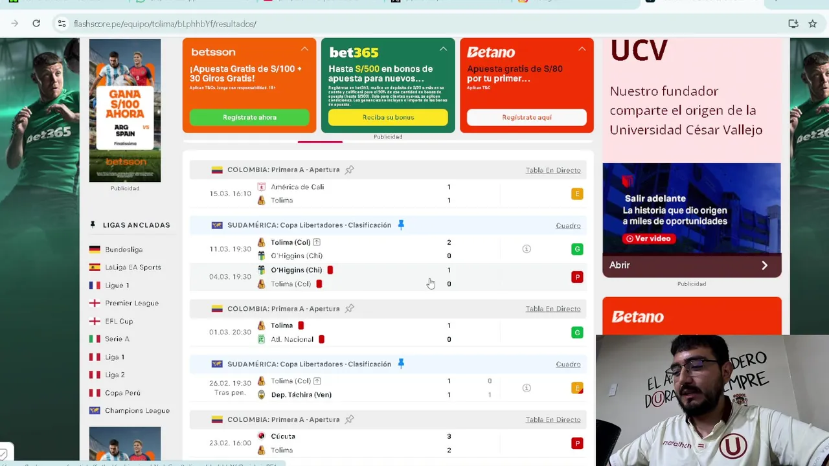Click Ver vídeo on the UCV ad
This screenshot has height=466, width=829.
coord(650,238)
